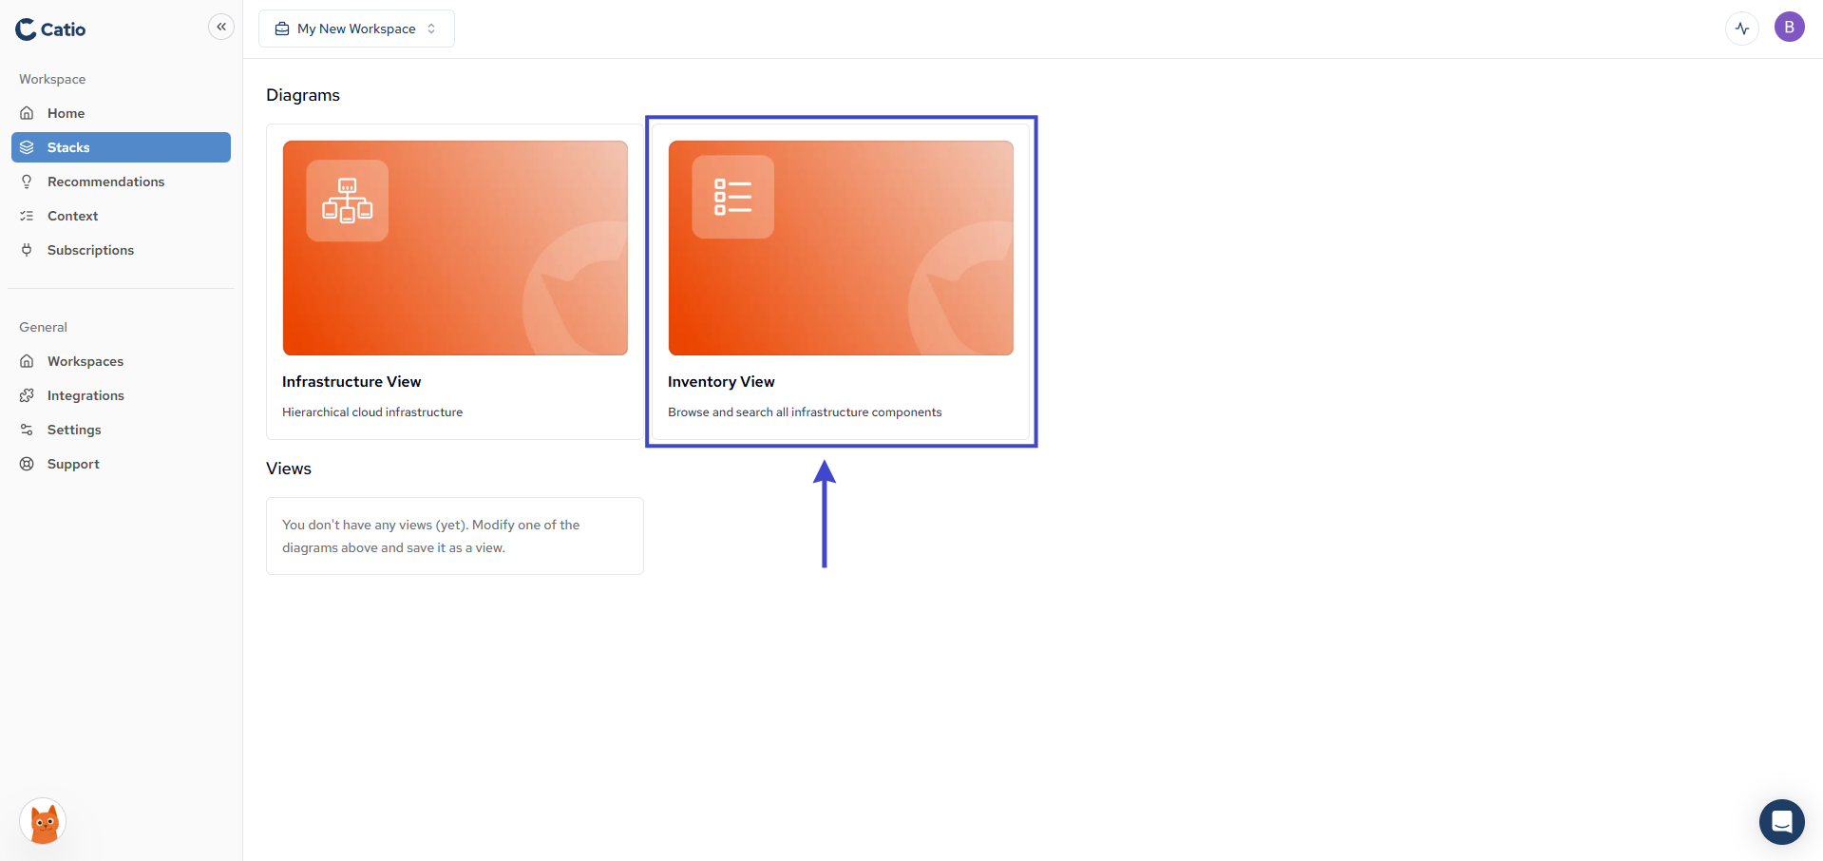This screenshot has width=1823, height=861.
Task: Go to Home in the sidebar
Action: (66, 113)
